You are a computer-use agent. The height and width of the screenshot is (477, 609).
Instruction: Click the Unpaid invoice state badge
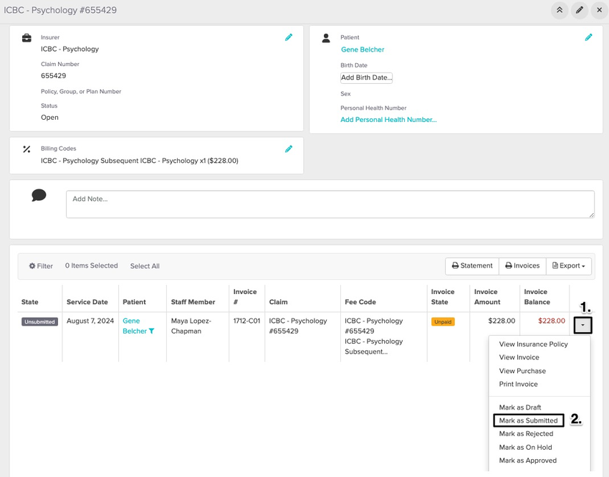443,322
